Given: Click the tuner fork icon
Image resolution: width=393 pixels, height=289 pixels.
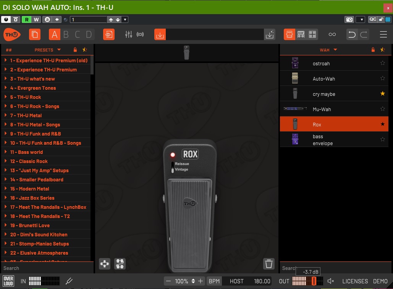Looking at the screenshot, I should (x=69, y=281).
